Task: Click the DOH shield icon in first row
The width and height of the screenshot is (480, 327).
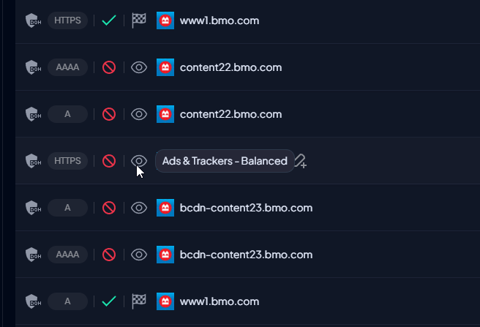Action: tap(33, 20)
